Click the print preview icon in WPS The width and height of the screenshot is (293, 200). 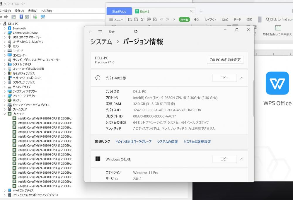[x=155, y=20]
